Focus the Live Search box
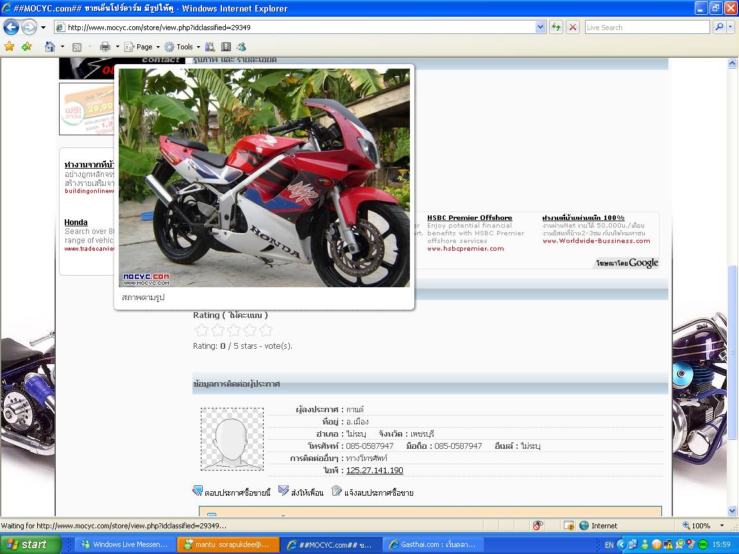739x554 pixels. 647,28
